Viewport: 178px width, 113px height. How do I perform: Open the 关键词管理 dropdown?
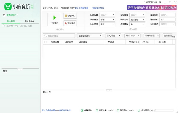coord(152,36)
